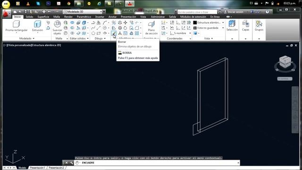Open the Malla ribbon tab

point(57,17)
